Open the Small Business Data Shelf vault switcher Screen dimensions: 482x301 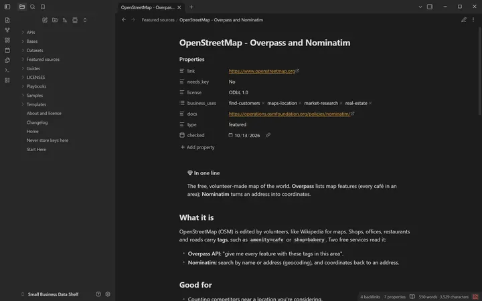coord(50,294)
